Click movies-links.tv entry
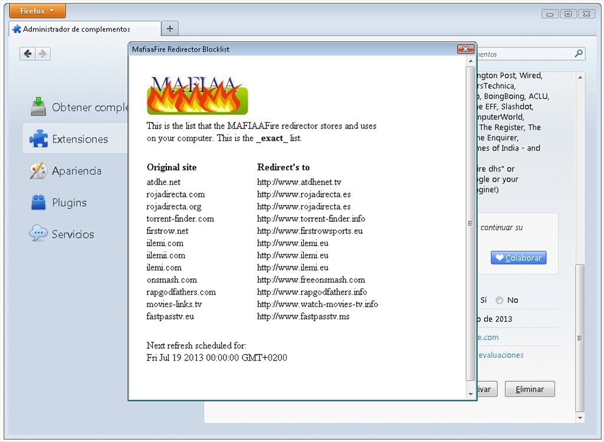604x442 pixels. point(174,304)
